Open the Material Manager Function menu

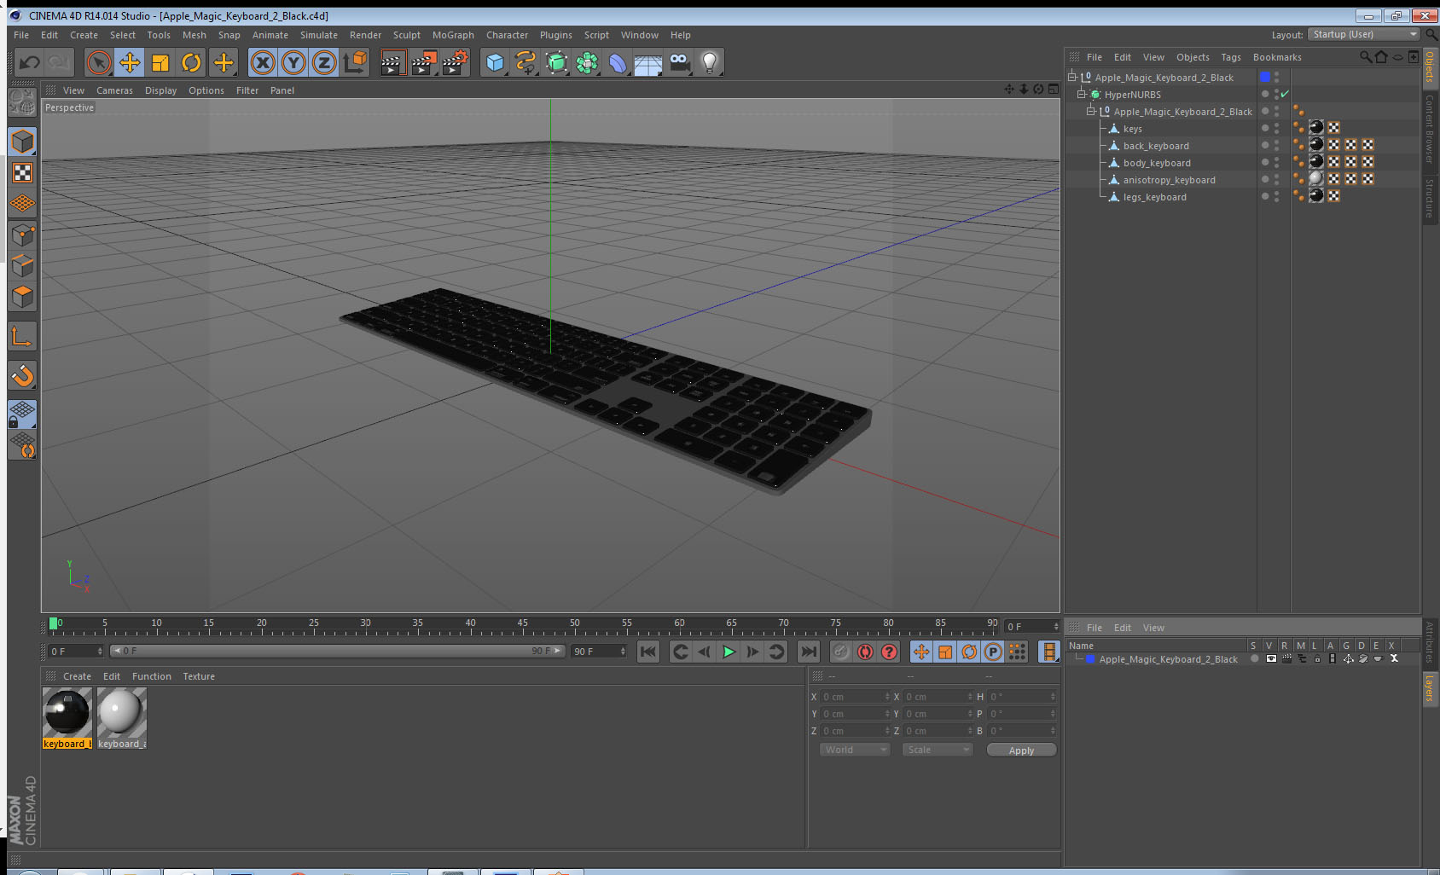pos(152,676)
